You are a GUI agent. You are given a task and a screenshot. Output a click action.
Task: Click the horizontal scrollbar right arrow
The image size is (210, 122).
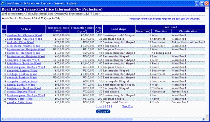(203, 119)
